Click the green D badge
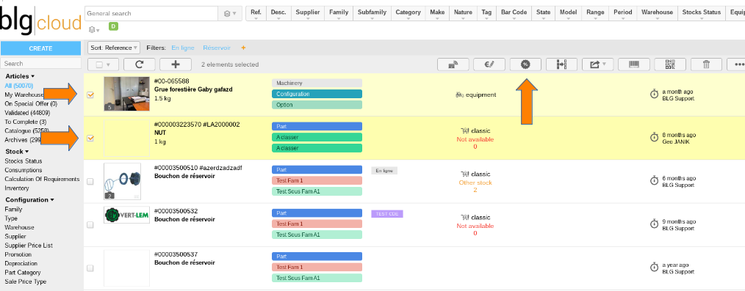 [x=113, y=26]
